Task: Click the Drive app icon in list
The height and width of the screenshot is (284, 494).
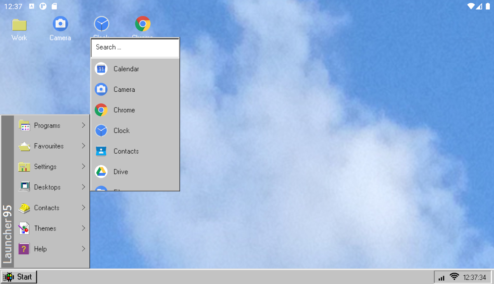Action: click(101, 172)
